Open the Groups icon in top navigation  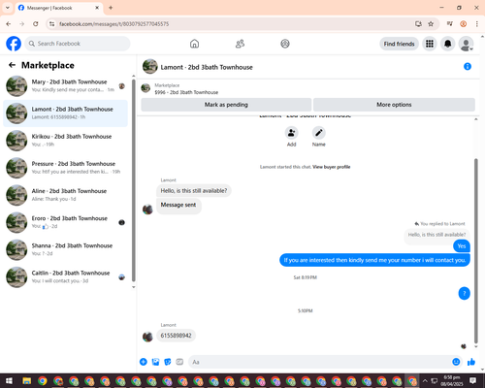pos(285,44)
